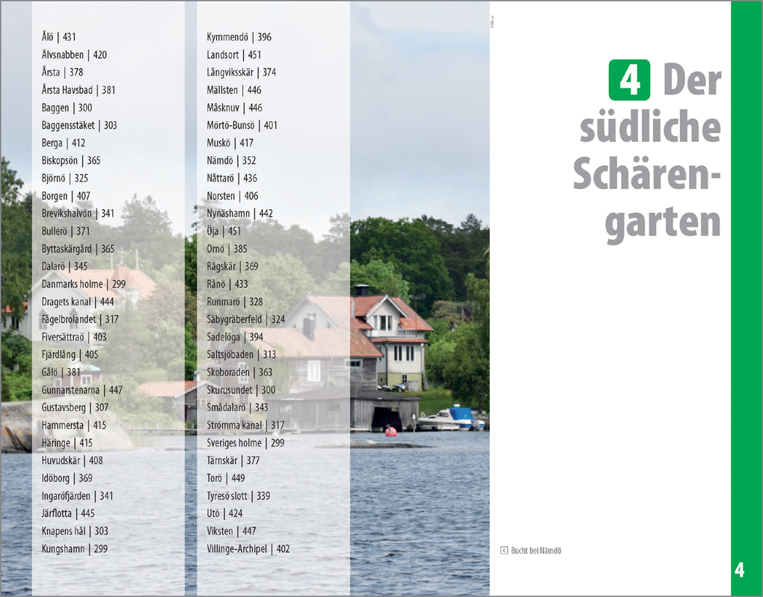Select "Nynäshamn | 442" in the index
The width and height of the screenshot is (763, 597).
(x=239, y=213)
